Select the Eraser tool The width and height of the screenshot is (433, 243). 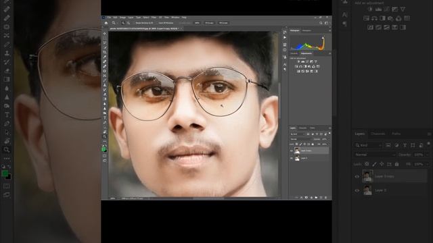105,94
